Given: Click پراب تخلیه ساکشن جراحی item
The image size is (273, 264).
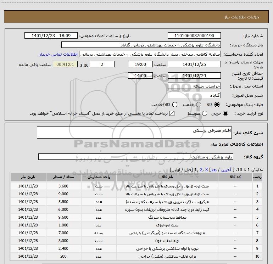Looking at the screenshot, I should click(x=167, y=256).
